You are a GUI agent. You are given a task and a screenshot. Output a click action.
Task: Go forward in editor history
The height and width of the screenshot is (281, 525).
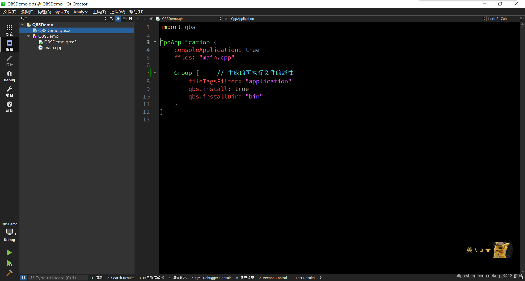pos(144,19)
